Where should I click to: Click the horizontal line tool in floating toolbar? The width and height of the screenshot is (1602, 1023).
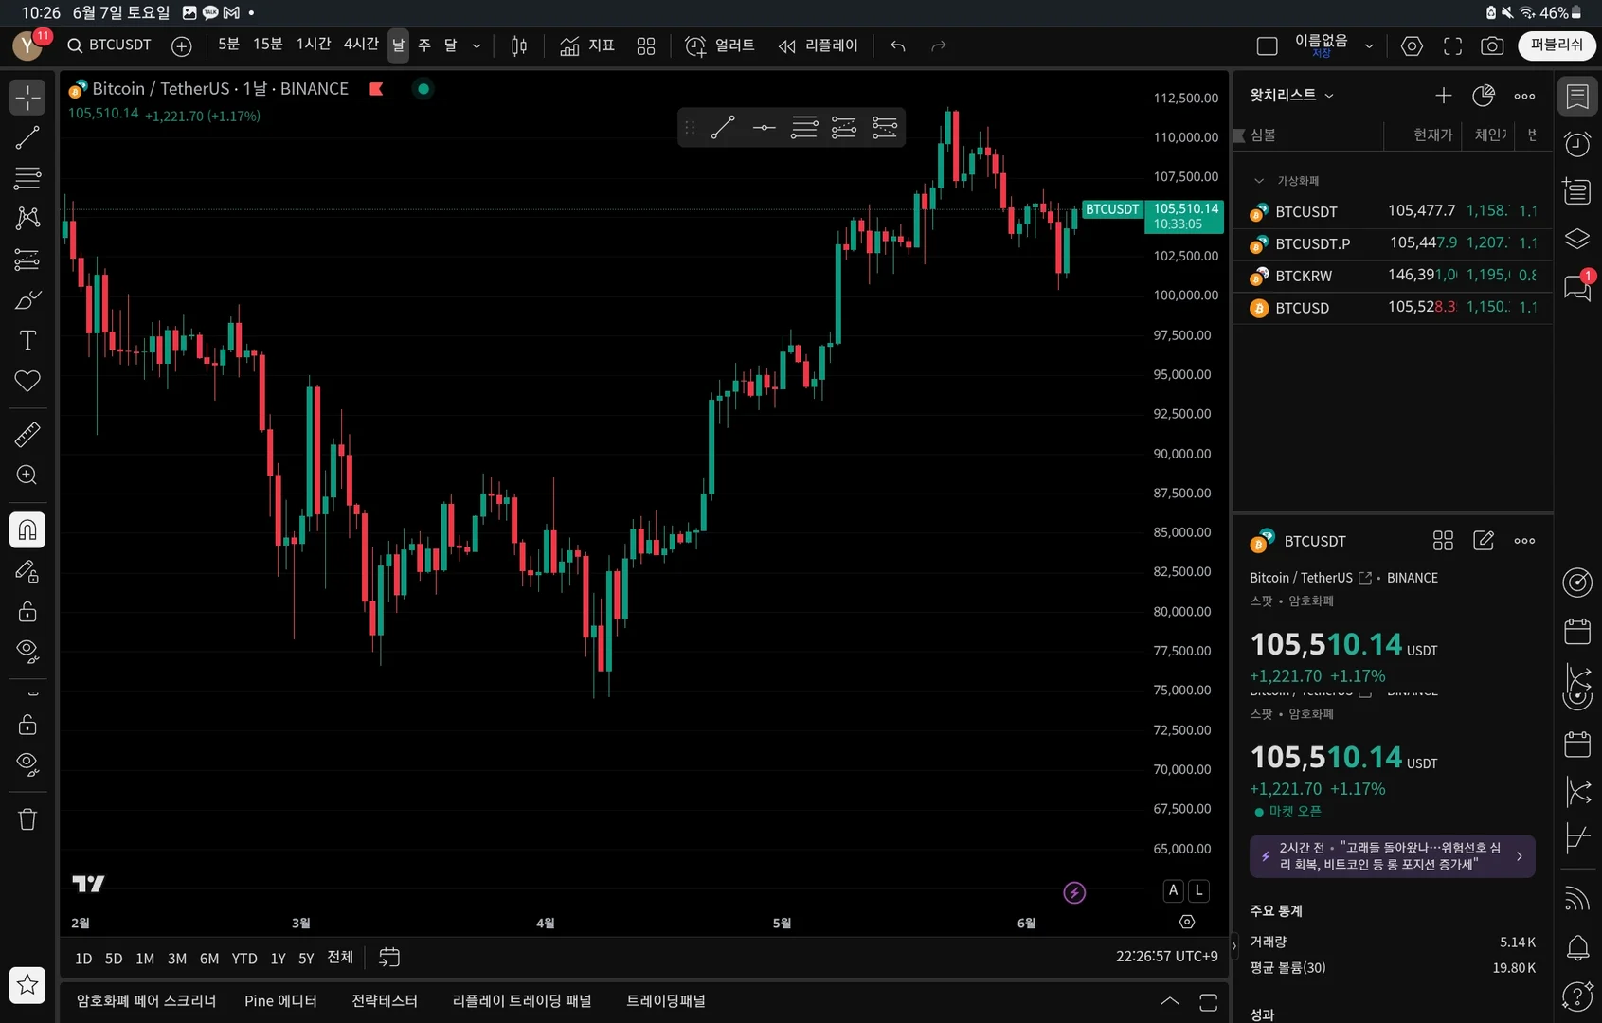(764, 128)
